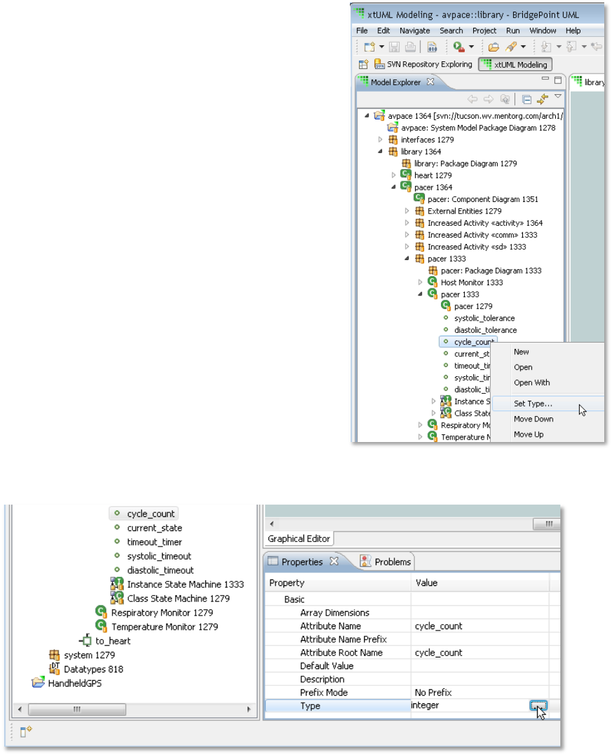Choose New from context menu
Viewport: 612px width, 755px height.
(548, 352)
